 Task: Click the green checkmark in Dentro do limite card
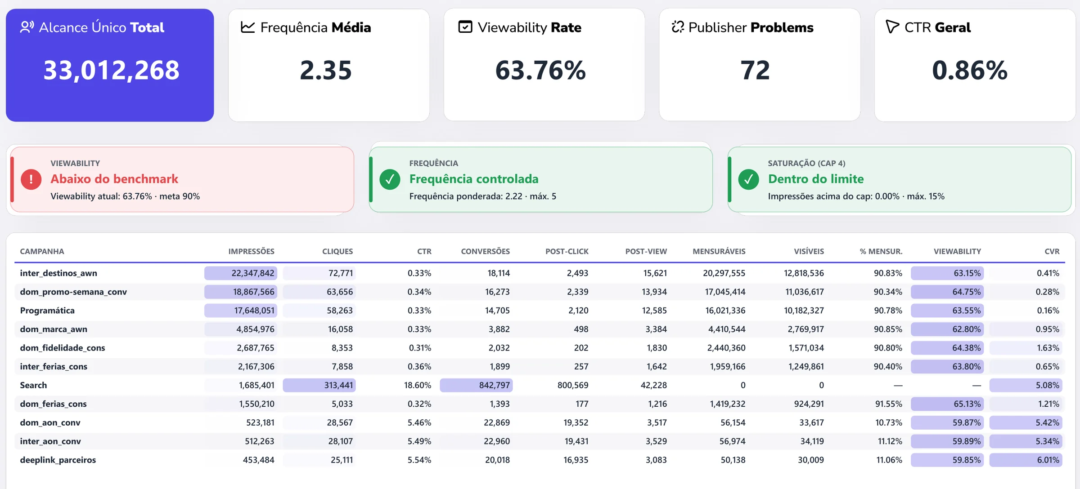coord(748,179)
